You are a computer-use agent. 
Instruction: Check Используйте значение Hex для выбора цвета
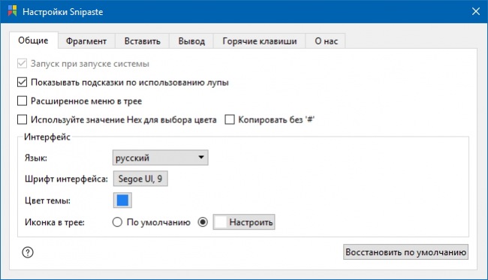pos(22,120)
